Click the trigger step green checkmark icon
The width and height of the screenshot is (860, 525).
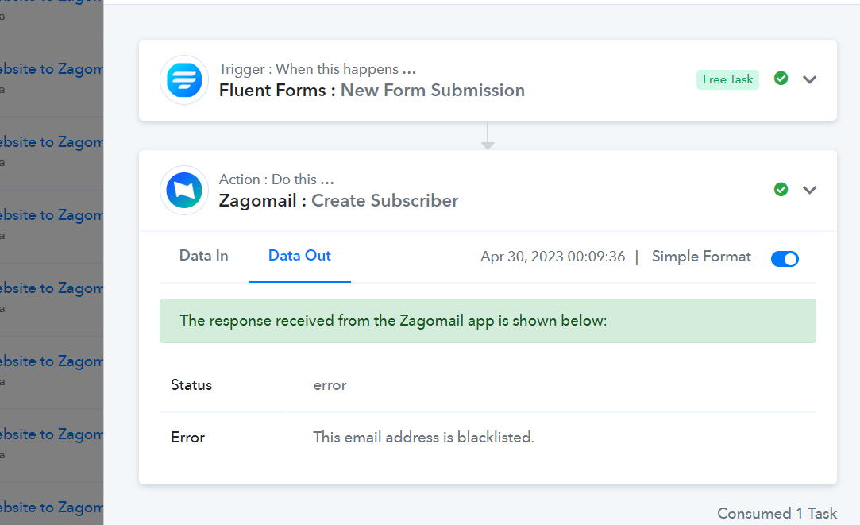click(x=781, y=79)
